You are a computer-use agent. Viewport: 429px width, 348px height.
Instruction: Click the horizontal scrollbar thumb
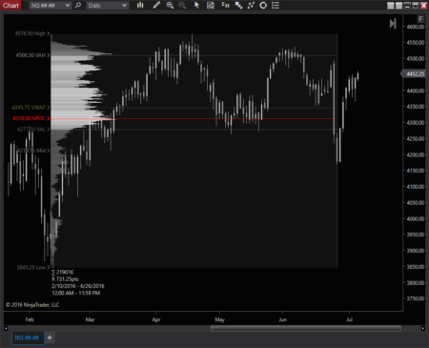[306, 328]
